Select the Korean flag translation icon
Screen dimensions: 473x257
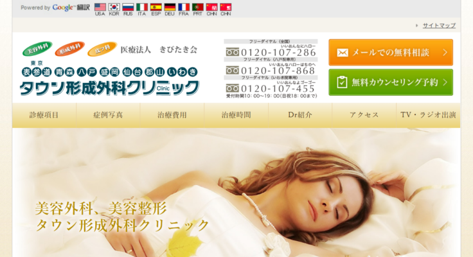pyautogui.click(x=114, y=8)
